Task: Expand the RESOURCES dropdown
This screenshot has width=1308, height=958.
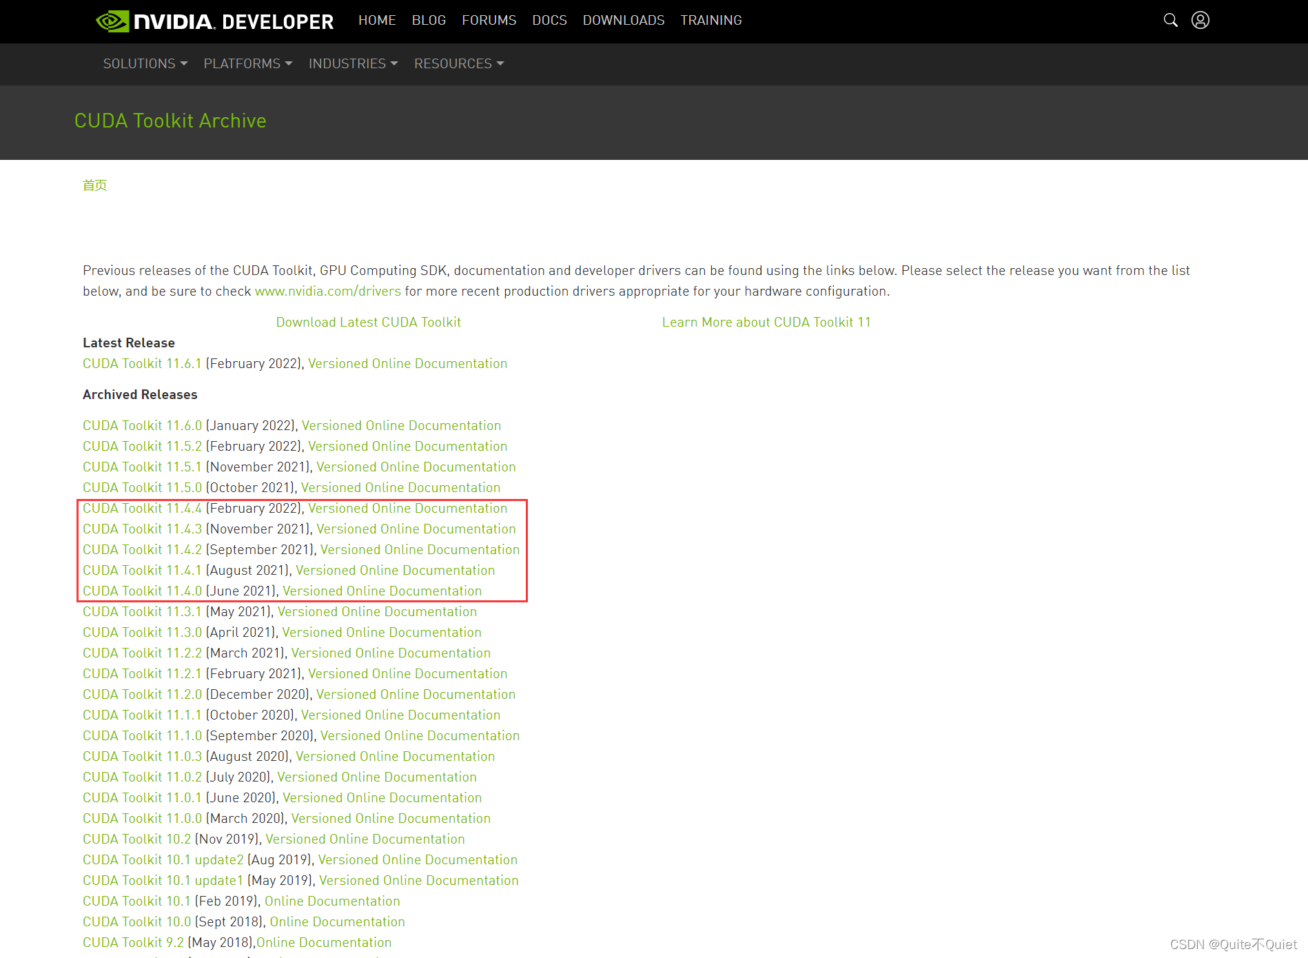Action: coord(459,63)
